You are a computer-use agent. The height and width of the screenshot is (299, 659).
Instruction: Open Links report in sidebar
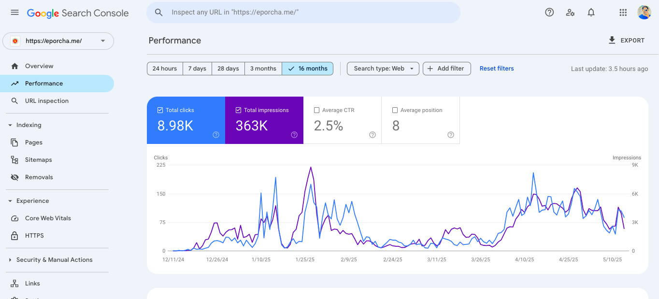[57, 284]
